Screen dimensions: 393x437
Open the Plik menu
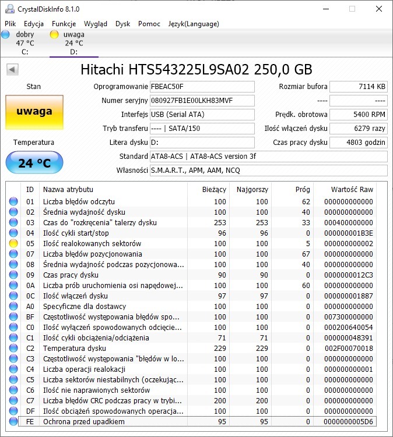coord(10,24)
